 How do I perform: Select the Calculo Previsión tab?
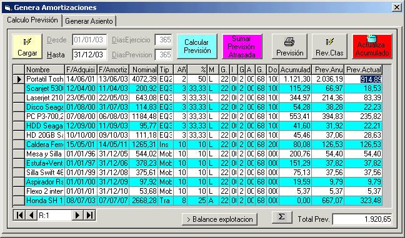point(32,20)
